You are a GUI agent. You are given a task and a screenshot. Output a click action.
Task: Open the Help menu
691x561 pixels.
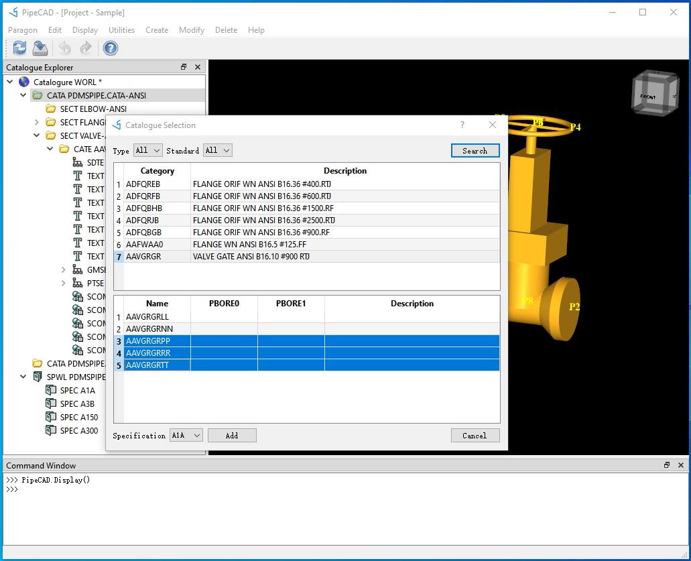(256, 30)
